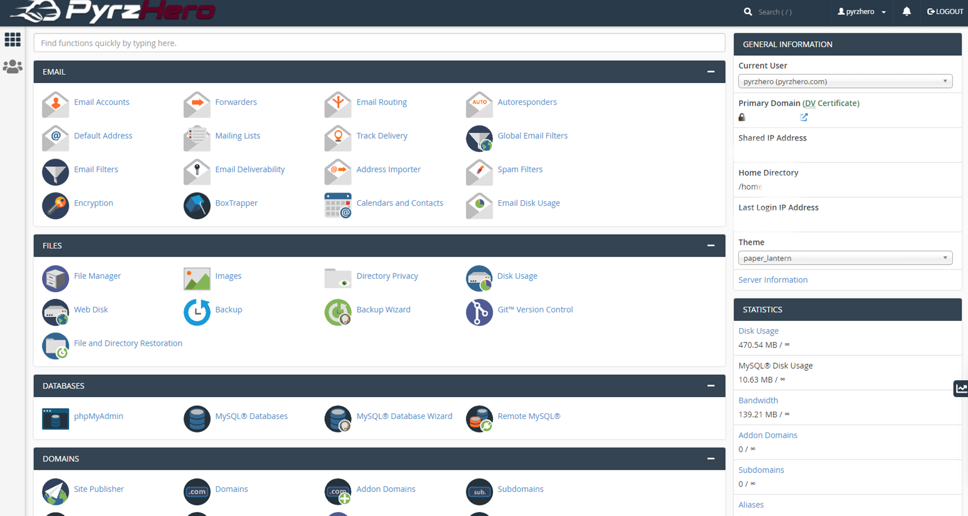Open Email Accounts
This screenshot has height=516, width=968.
[102, 102]
